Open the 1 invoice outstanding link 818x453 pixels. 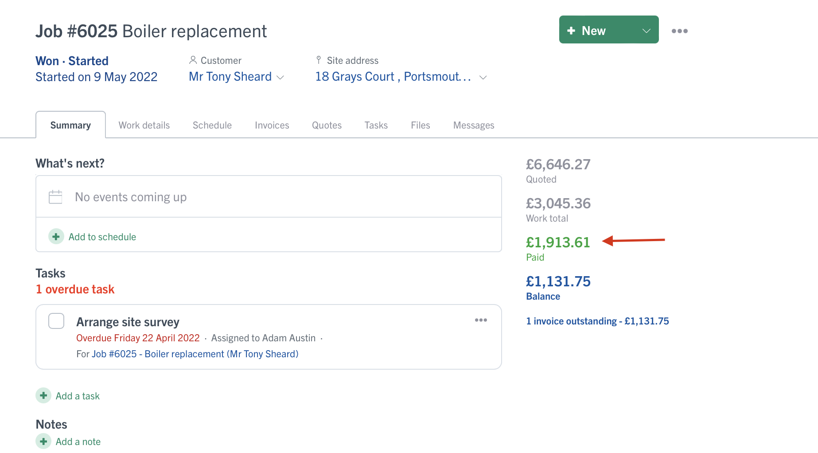[x=597, y=321]
